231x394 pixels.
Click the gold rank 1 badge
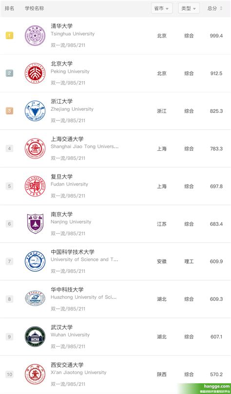[9, 36]
